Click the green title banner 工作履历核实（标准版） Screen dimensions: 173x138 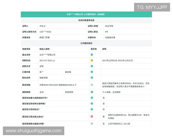coord(86,14)
